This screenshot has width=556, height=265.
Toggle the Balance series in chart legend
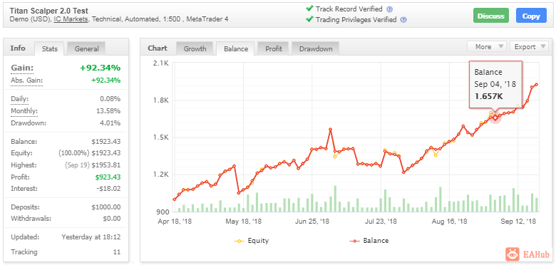click(x=369, y=241)
